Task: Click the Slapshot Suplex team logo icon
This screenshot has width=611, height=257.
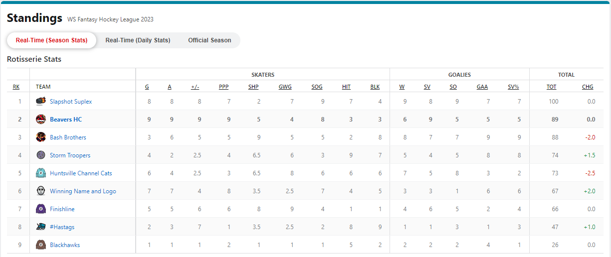Action: (x=41, y=102)
